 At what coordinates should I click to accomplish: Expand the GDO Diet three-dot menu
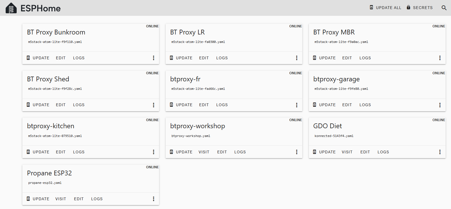pos(440,152)
